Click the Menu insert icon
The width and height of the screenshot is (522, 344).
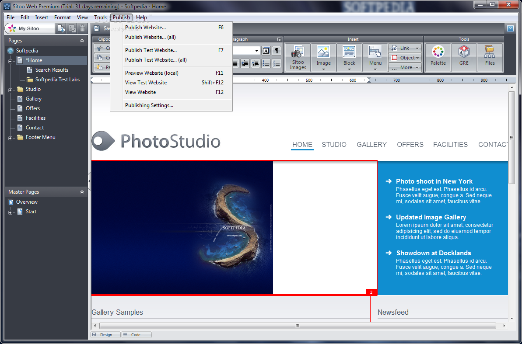(375, 58)
